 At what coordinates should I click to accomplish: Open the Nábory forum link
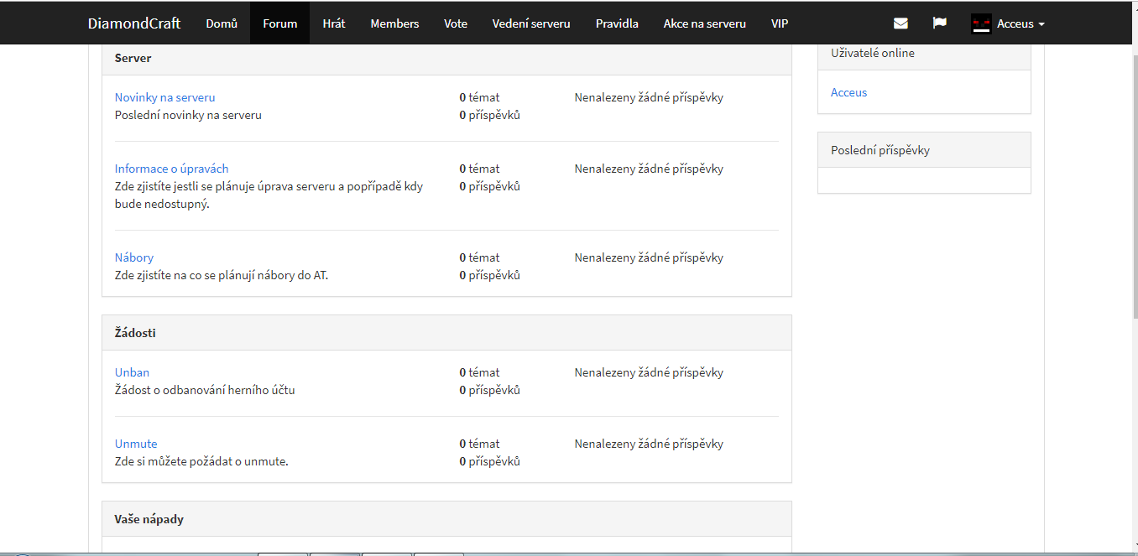click(134, 257)
